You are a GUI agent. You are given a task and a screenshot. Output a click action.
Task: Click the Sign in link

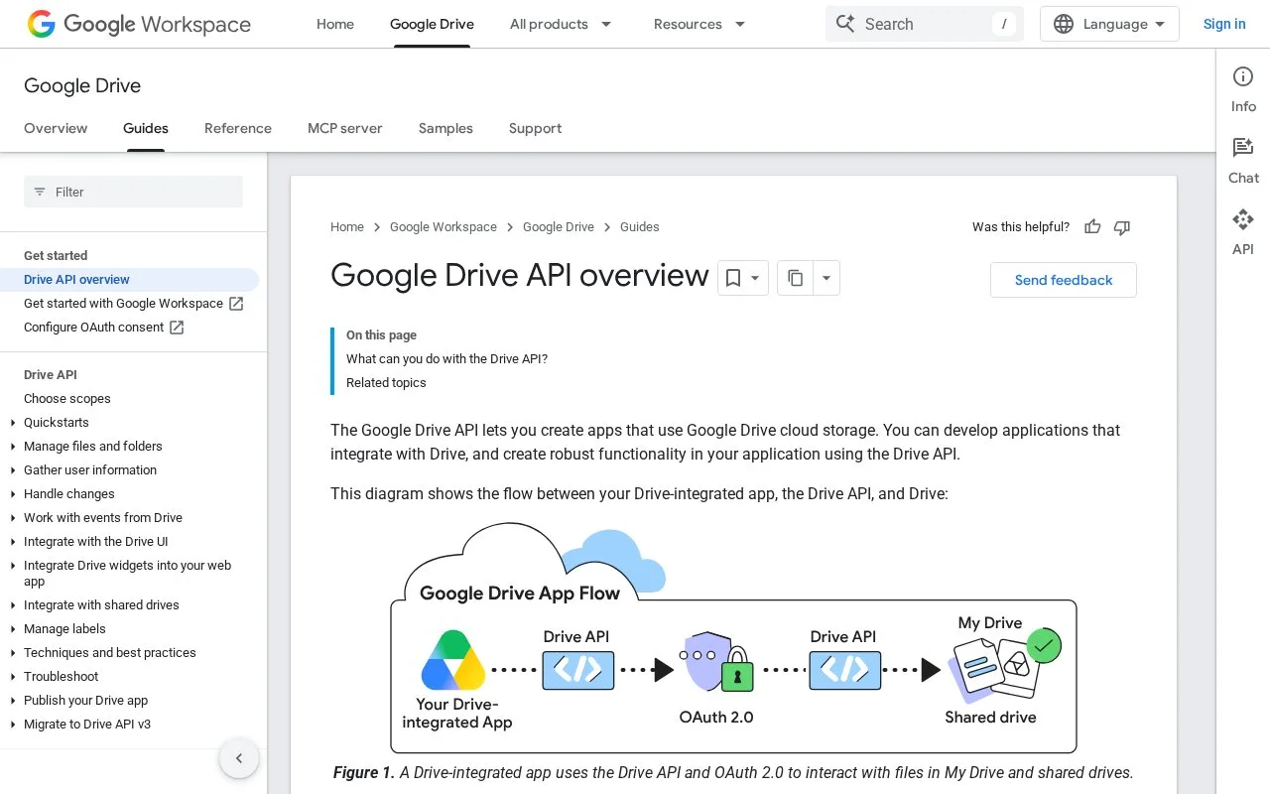coord(1224,24)
